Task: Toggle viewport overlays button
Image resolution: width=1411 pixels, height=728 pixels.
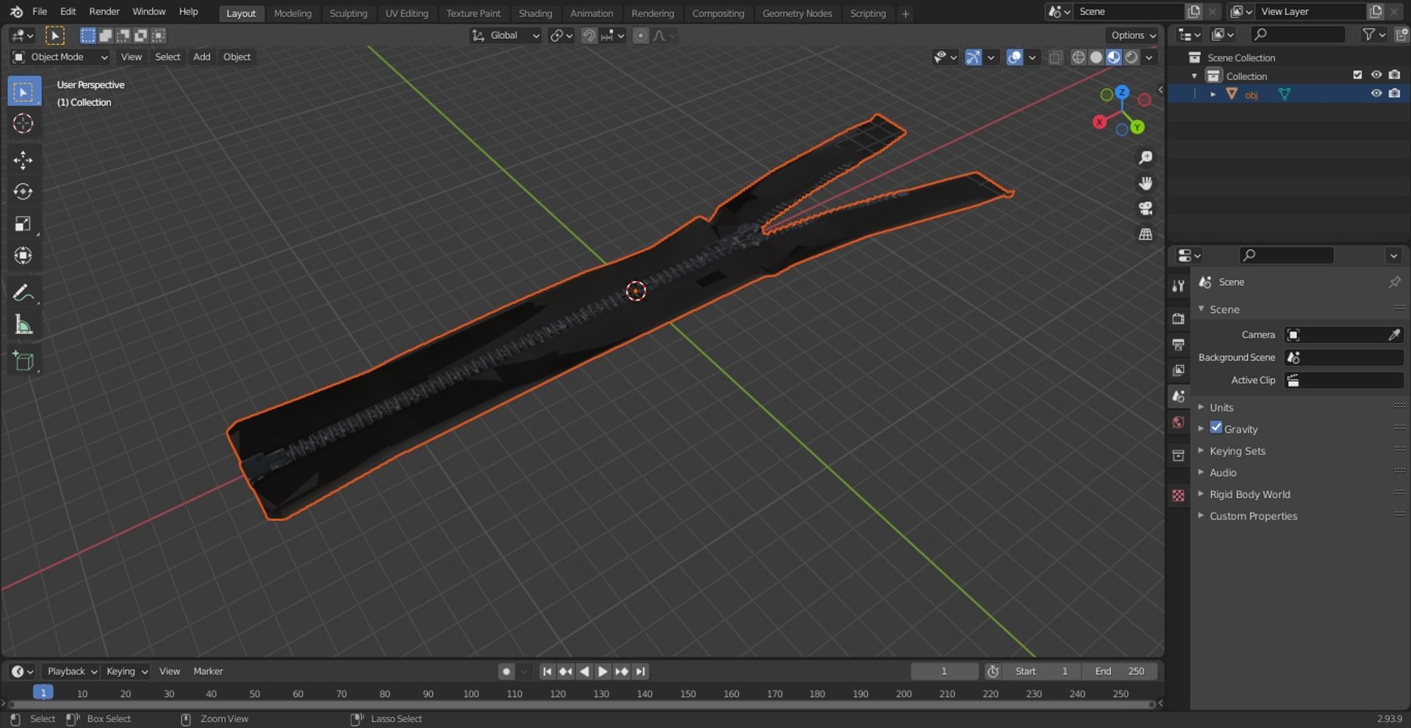Action: [x=1014, y=57]
